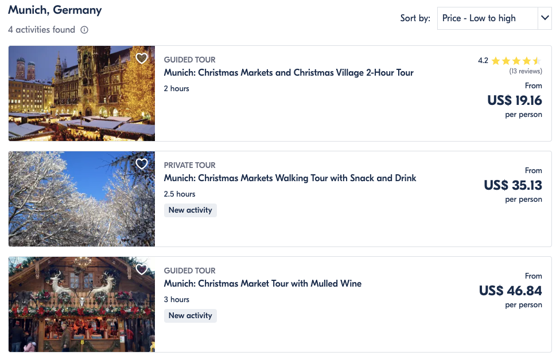Save Mulled Wine tour to wishlist
560x360 pixels.
pos(142,269)
